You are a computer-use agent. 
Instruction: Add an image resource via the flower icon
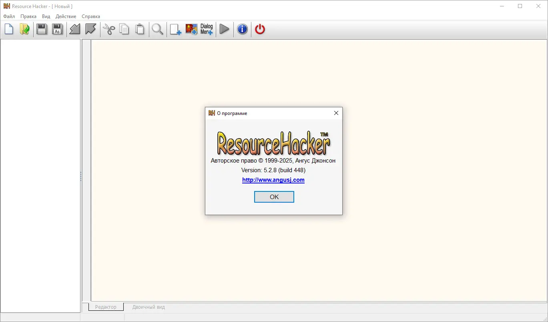191,29
